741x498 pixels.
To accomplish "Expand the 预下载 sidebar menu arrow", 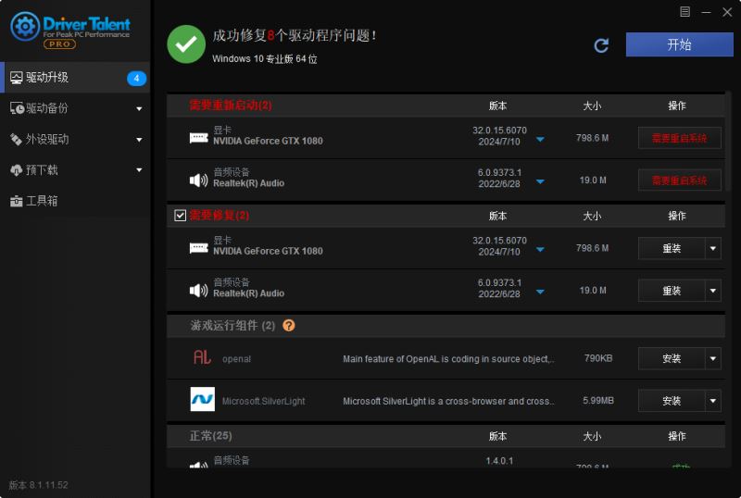I will click(139, 170).
